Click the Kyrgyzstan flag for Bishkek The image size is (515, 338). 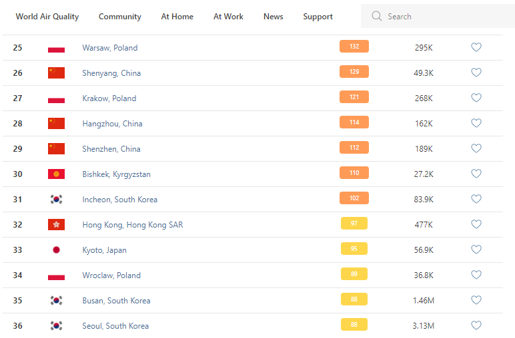click(56, 174)
